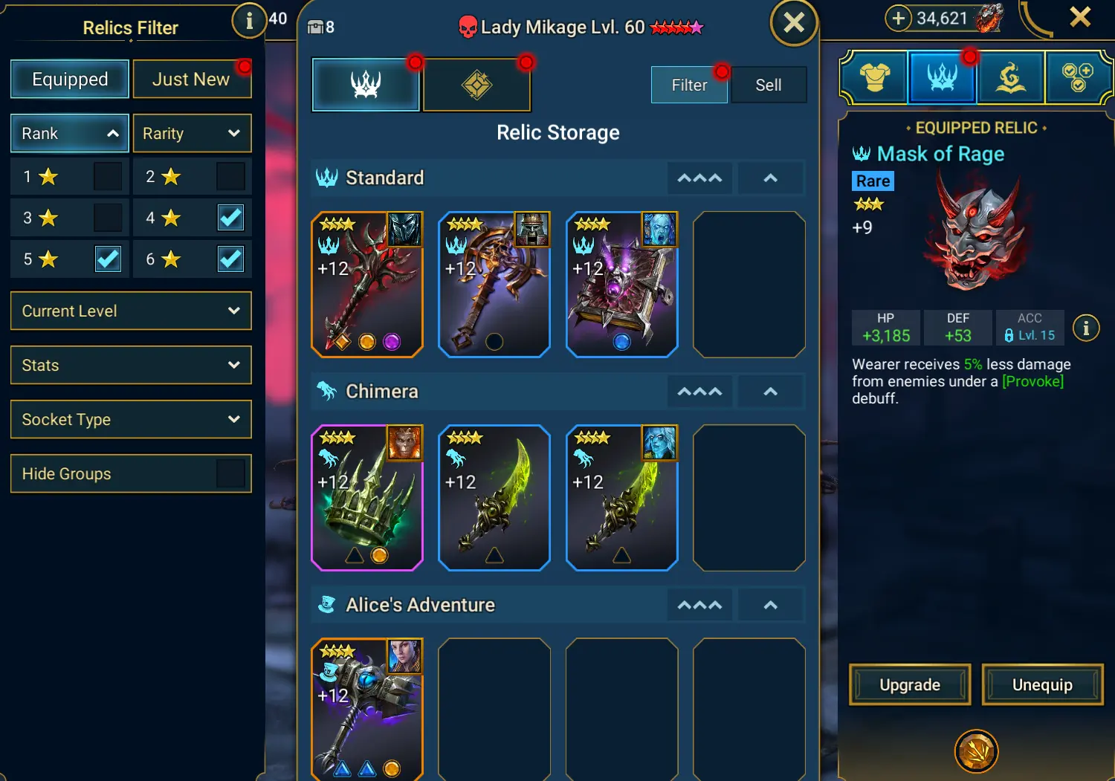The image size is (1115, 781).
Task: Collapse the Chimera relic group
Action: click(771, 392)
